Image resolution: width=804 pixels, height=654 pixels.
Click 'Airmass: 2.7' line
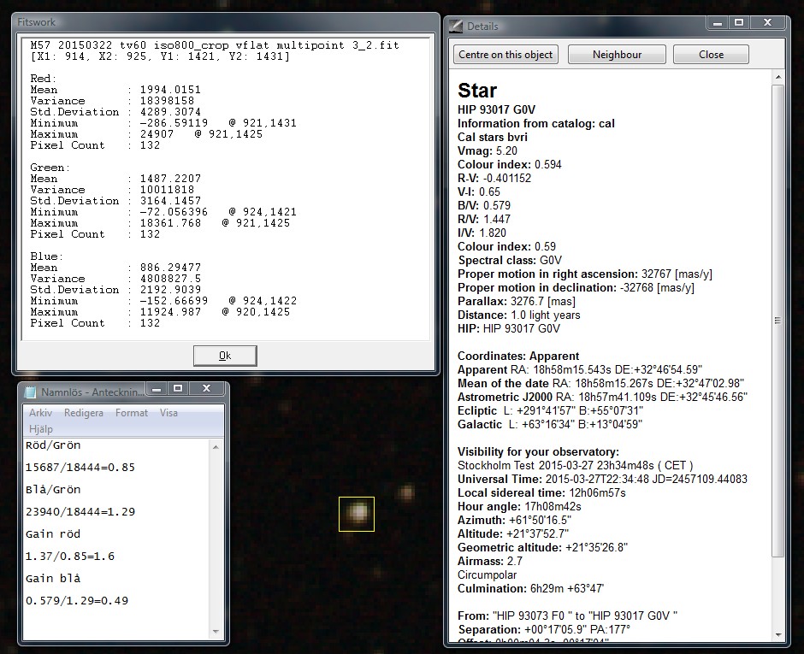pyautogui.click(x=490, y=561)
